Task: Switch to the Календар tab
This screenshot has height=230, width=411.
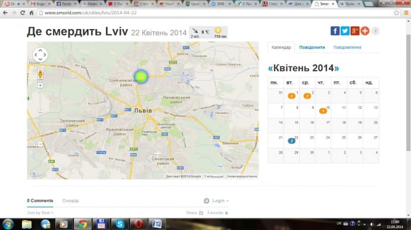Action: 281,48
